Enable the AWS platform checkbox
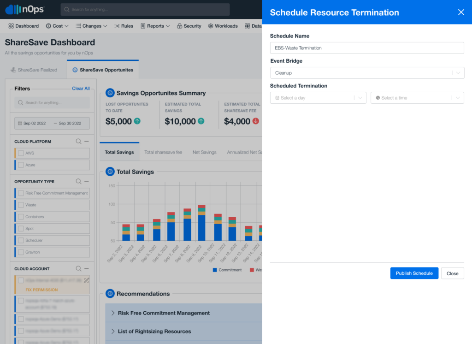Image resolution: width=472 pixels, height=344 pixels. point(21,153)
